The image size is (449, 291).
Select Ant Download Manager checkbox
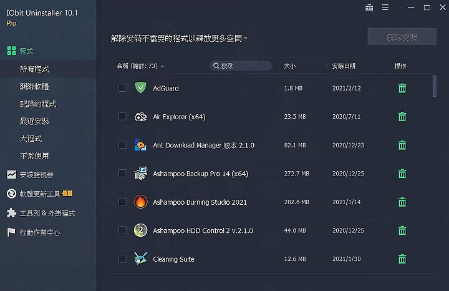click(x=122, y=145)
